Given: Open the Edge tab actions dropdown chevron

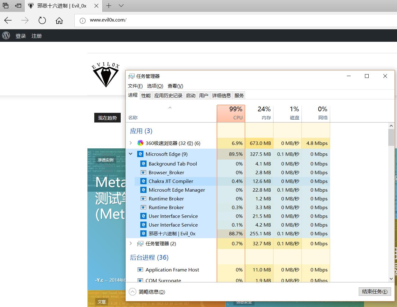Looking at the screenshot, I should pos(121,6).
